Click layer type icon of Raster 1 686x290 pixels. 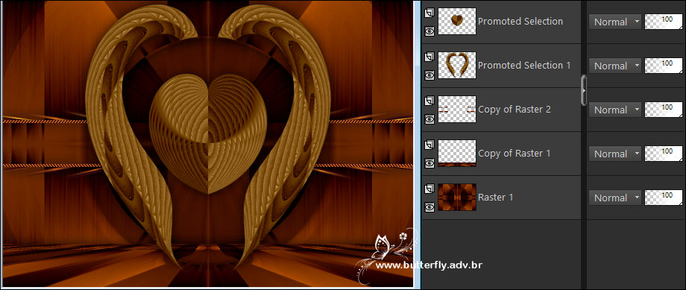tap(429, 189)
